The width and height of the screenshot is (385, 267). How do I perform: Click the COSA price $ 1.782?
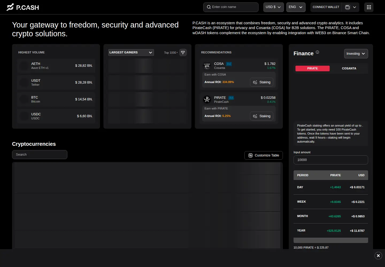(270, 64)
